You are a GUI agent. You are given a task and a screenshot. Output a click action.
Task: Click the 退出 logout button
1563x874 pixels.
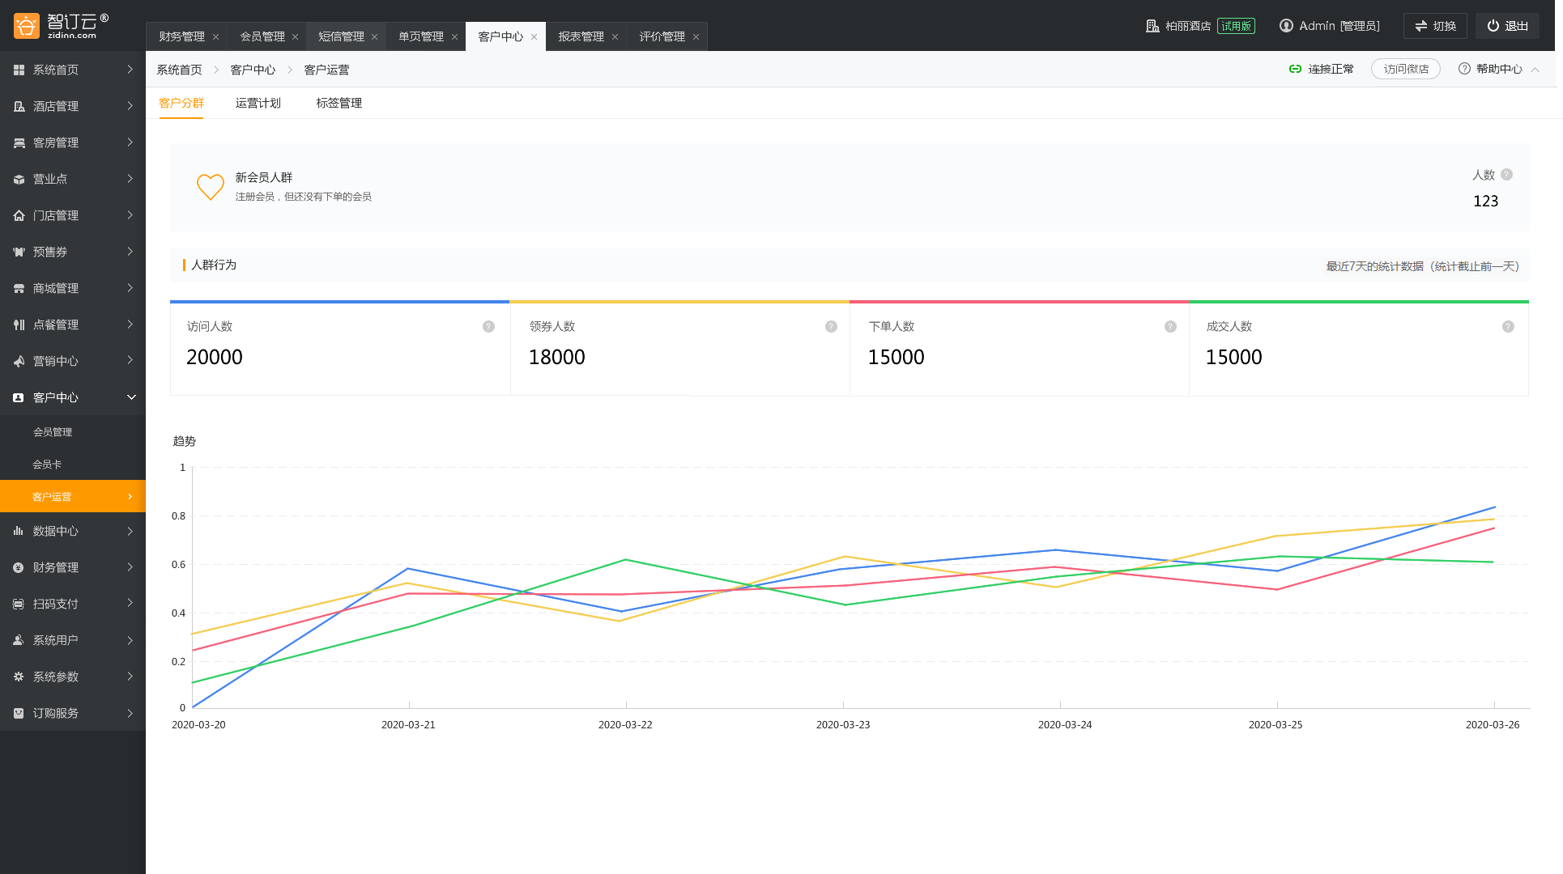pyautogui.click(x=1507, y=26)
